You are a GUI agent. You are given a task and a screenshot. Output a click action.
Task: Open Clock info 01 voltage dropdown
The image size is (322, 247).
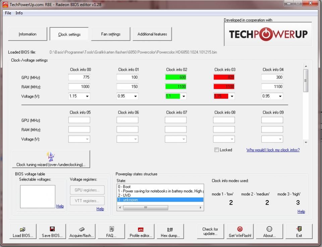[x=136, y=96]
